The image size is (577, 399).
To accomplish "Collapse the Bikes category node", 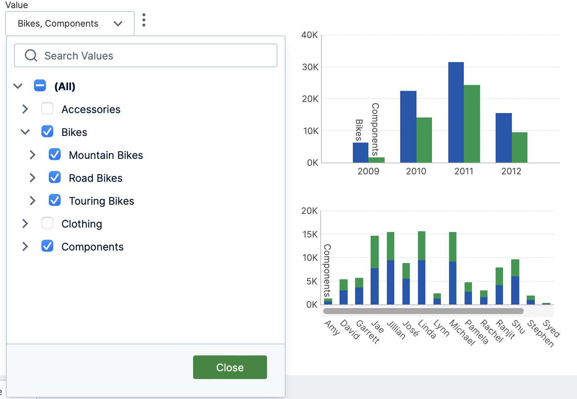I will [25, 132].
